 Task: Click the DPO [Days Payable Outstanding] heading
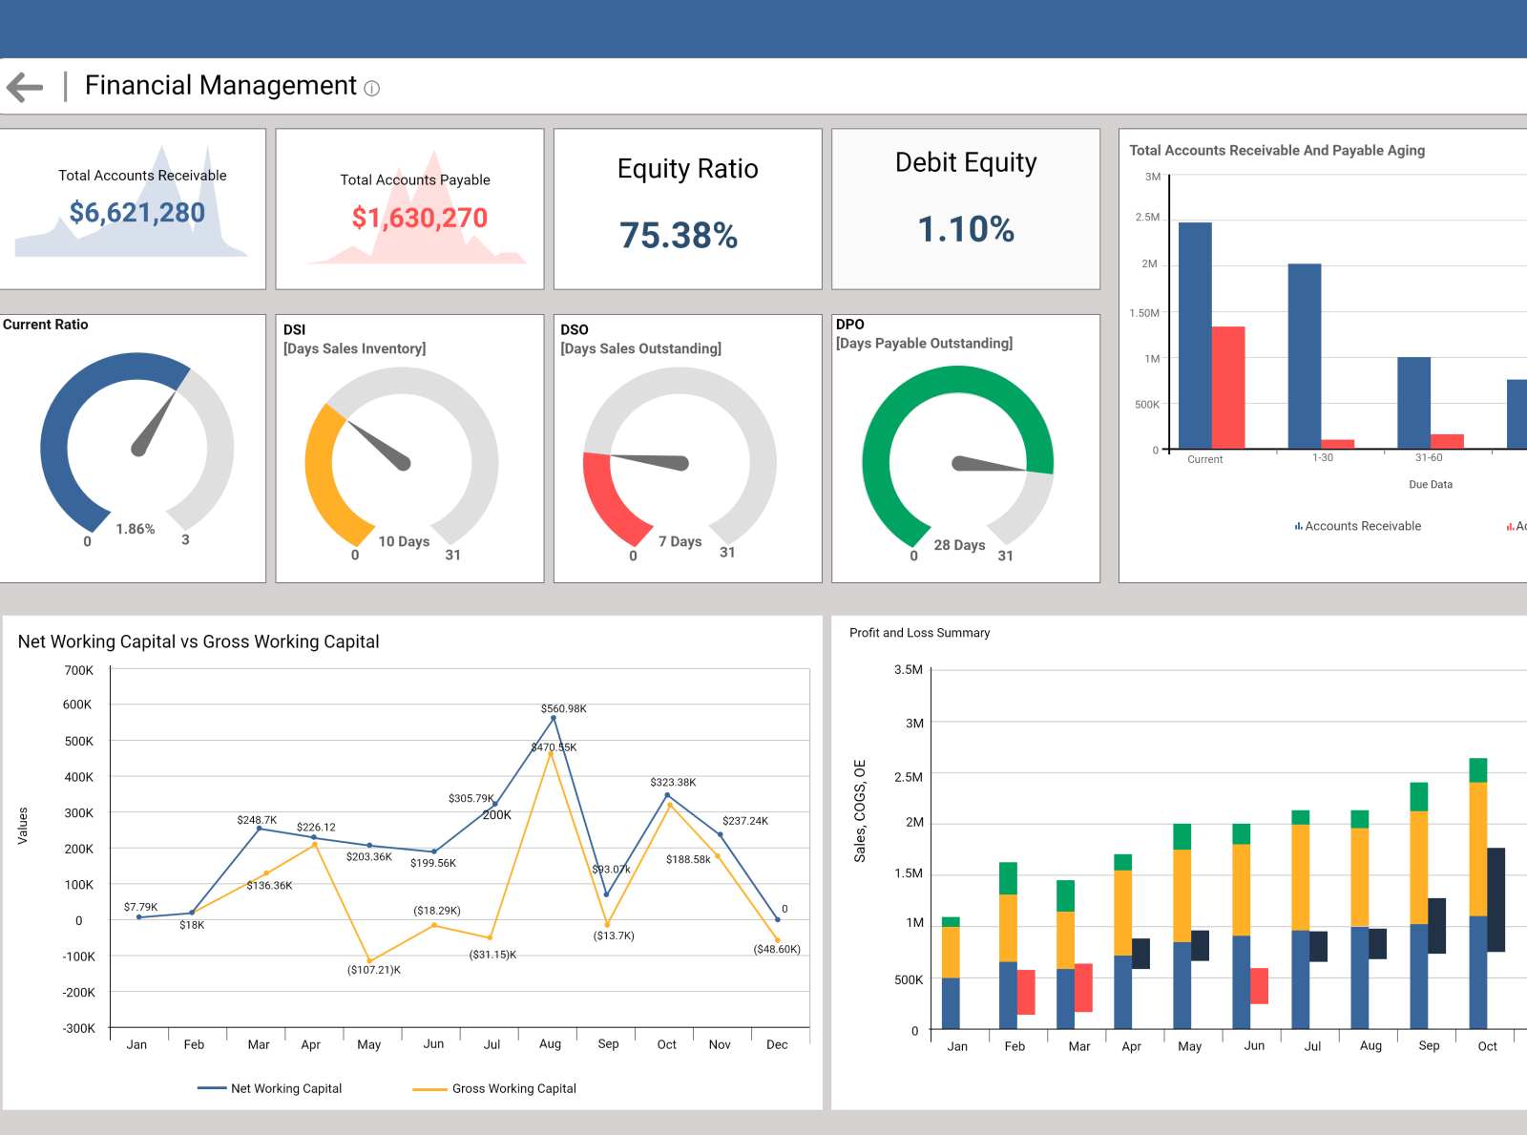pyautogui.click(x=924, y=334)
